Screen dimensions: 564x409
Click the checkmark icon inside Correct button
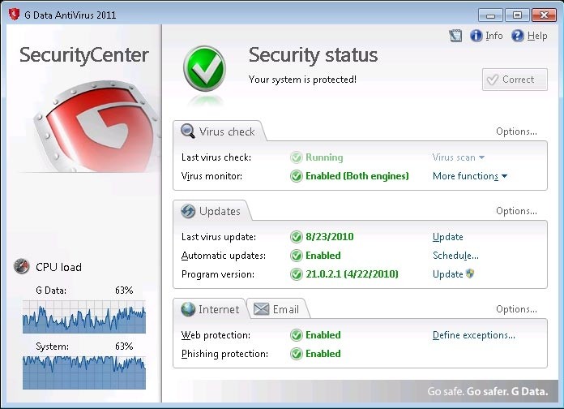click(492, 80)
